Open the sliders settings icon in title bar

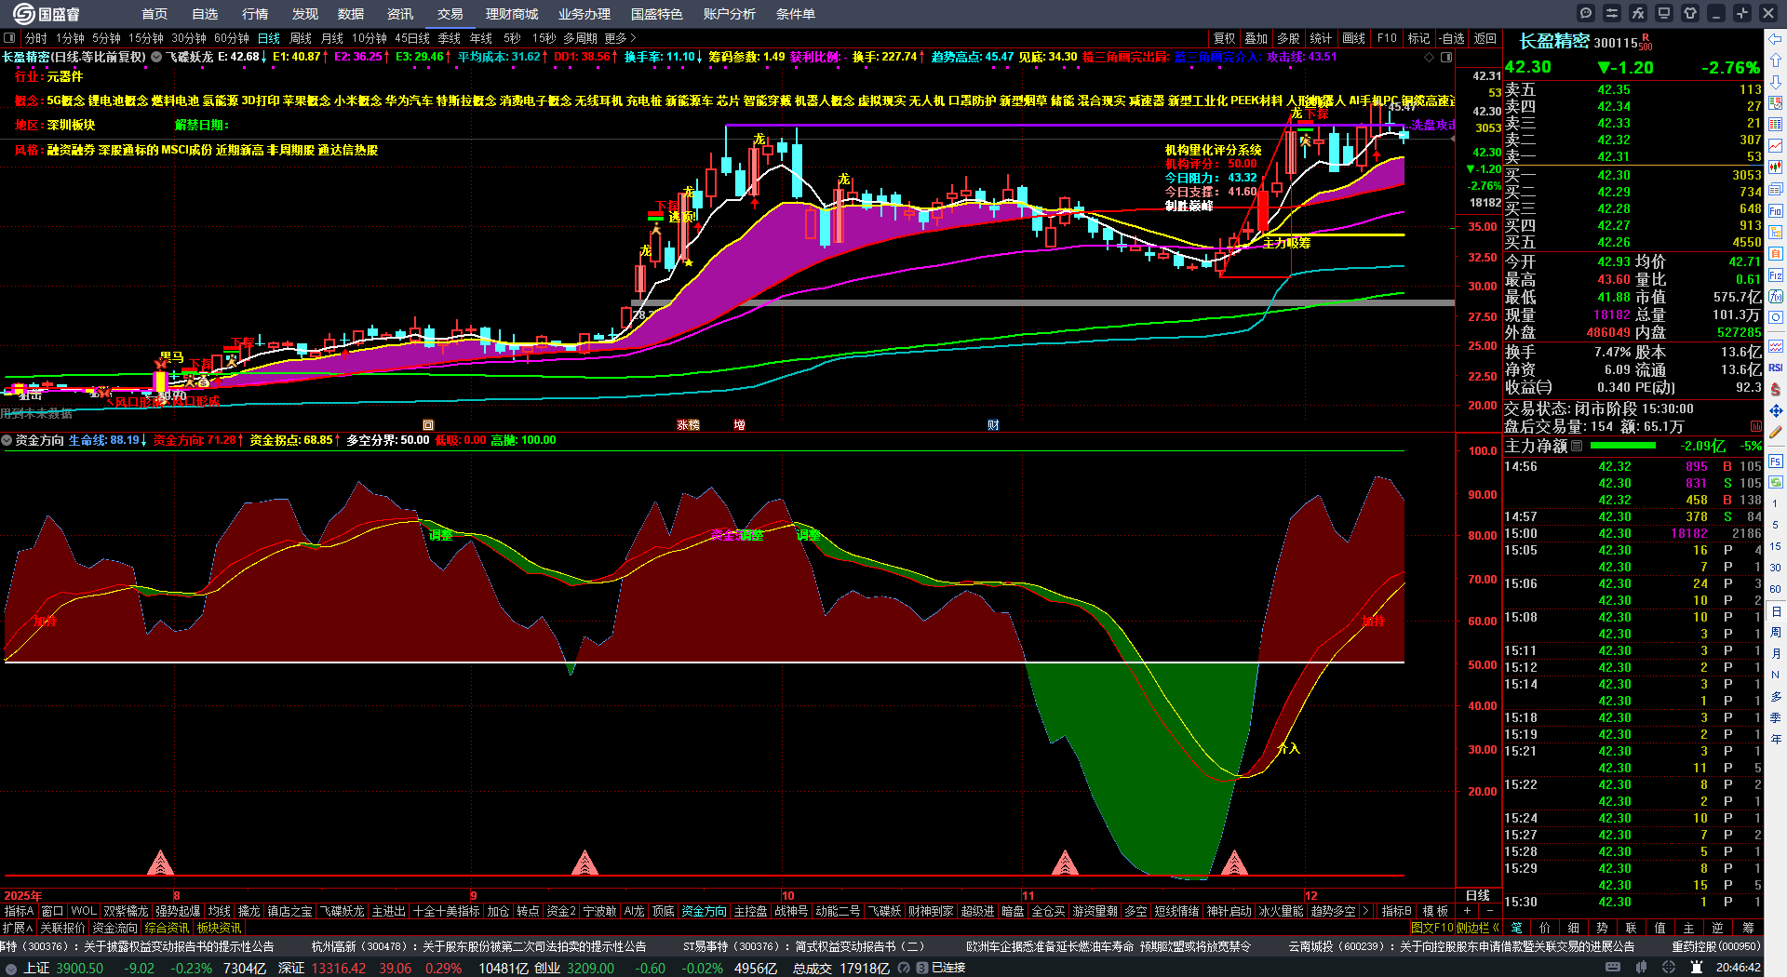1613,13
